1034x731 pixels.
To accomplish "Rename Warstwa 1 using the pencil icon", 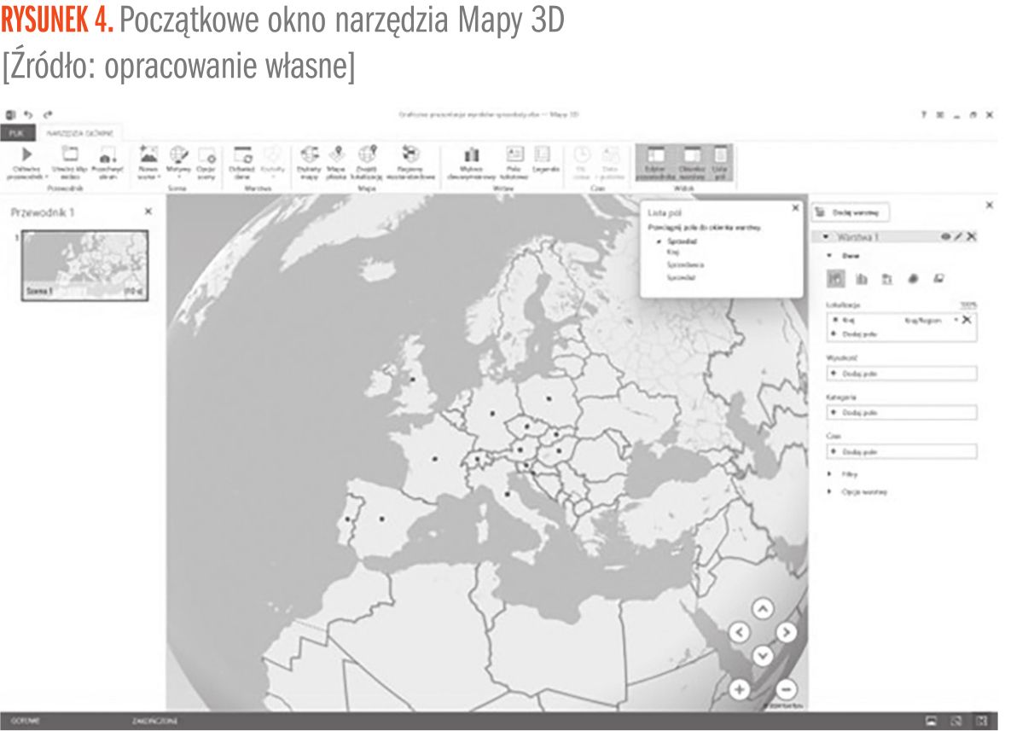I will tap(958, 237).
